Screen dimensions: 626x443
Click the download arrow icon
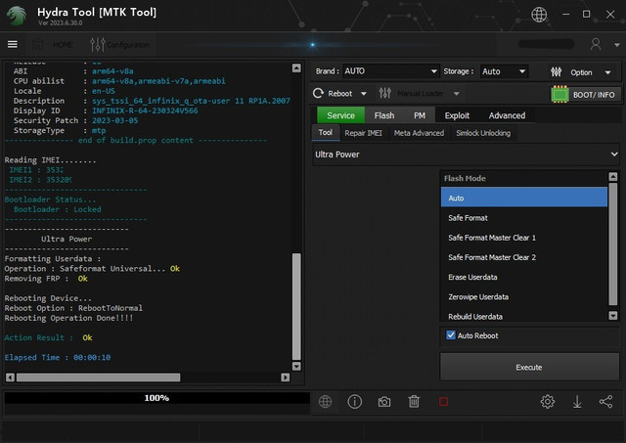coord(577,402)
